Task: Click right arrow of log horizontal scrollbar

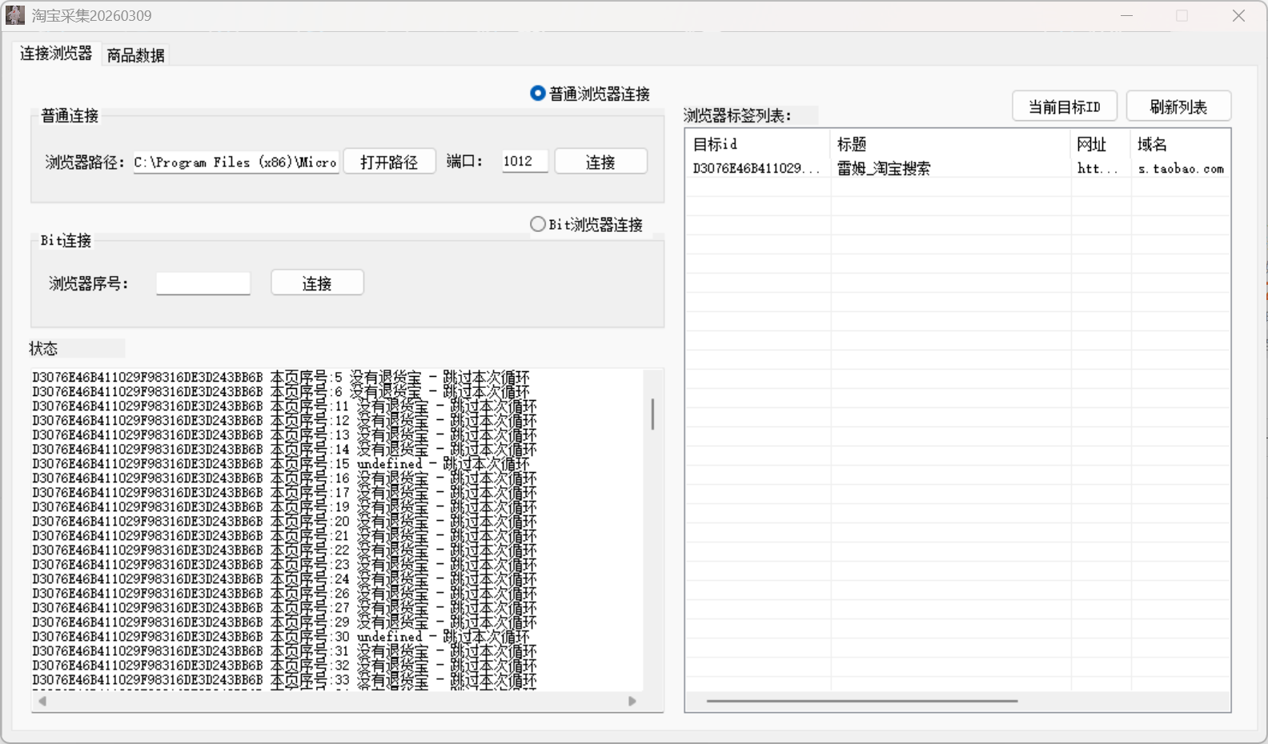Action: click(x=632, y=701)
